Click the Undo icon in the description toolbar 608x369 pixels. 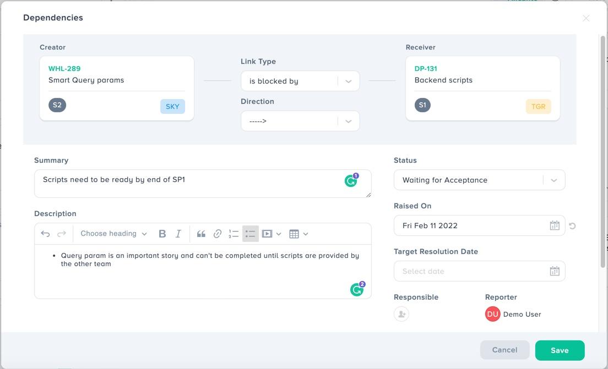click(45, 233)
